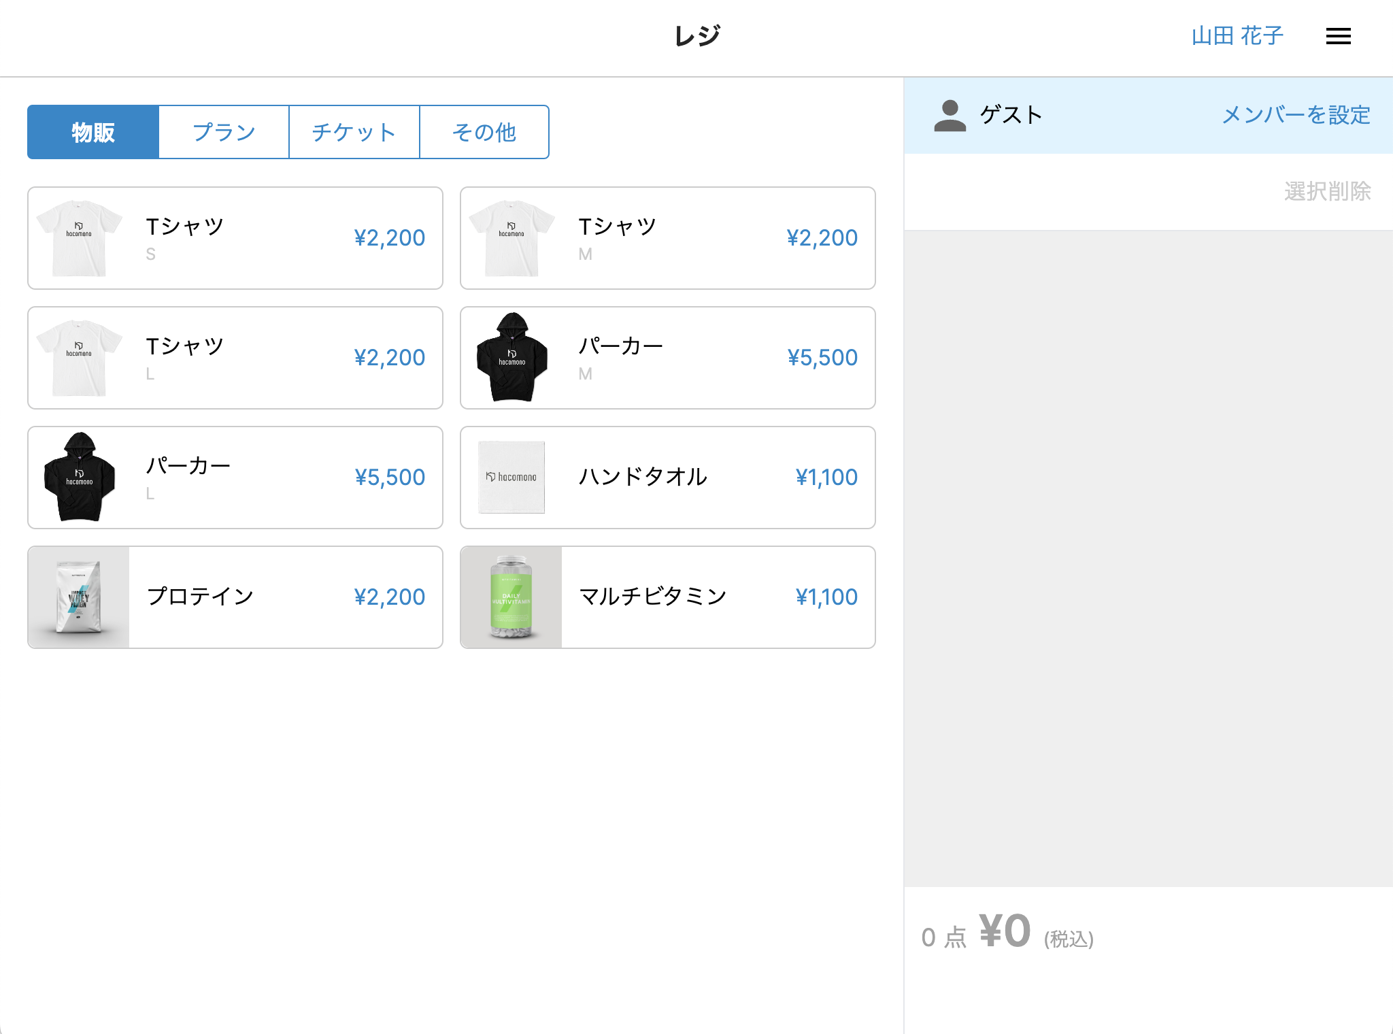1393x1034 pixels.
Task: Switch to the プラン tab
Action: pos(224,132)
